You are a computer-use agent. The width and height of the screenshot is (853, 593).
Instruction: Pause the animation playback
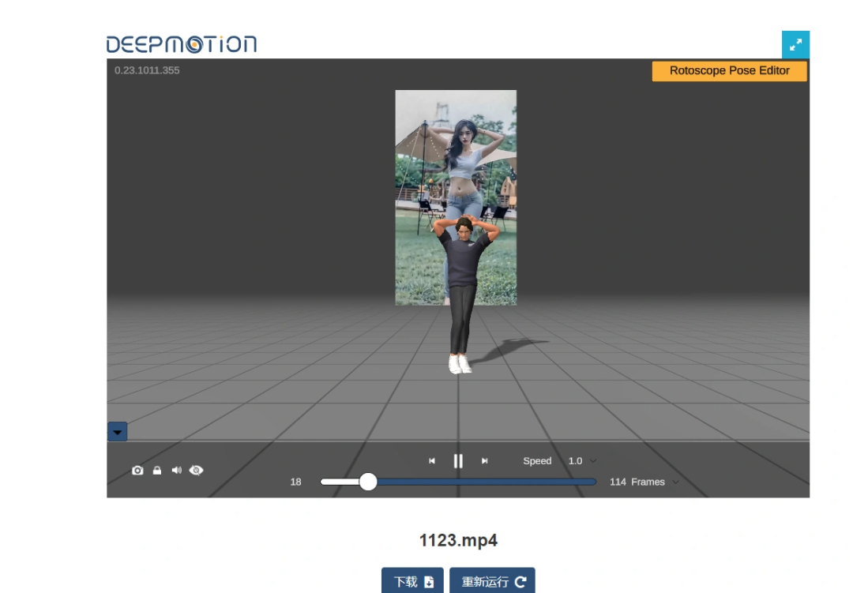click(x=458, y=461)
